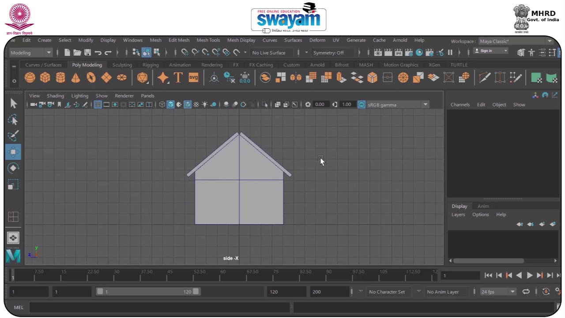Open the Deform menu

coord(317,40)
